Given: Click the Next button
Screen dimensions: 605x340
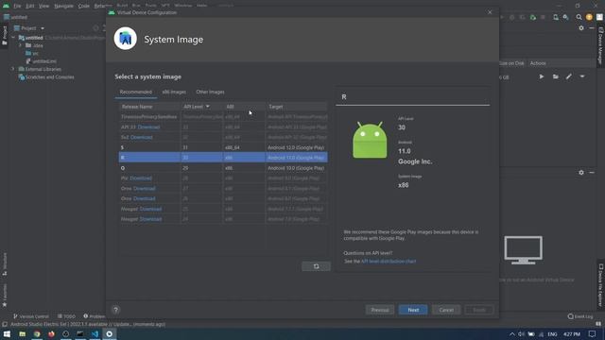Looking at the screenshot, I should (413, 310).
